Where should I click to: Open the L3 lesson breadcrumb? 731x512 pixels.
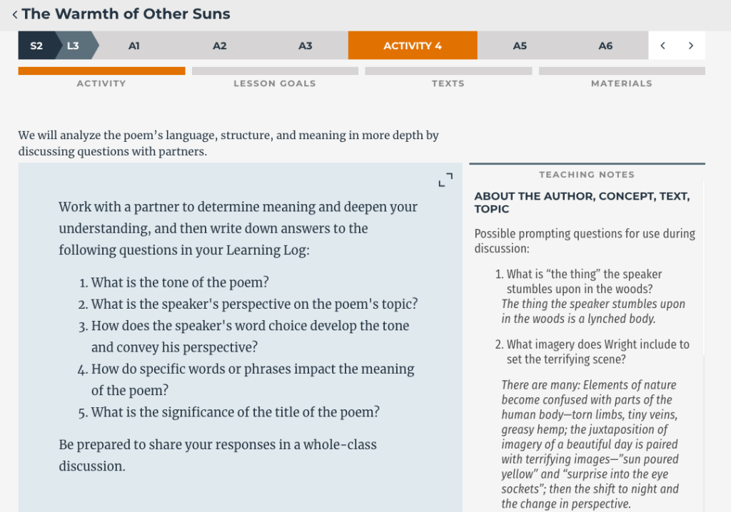[74, 46]
